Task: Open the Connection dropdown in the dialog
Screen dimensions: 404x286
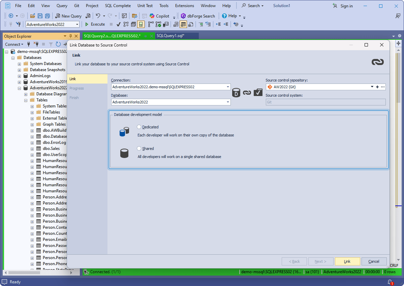Action: (228, 87)
